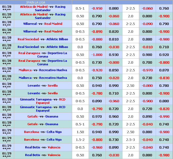Click the 0.700 odds for Real Zaragoza match

pos(147,62)
